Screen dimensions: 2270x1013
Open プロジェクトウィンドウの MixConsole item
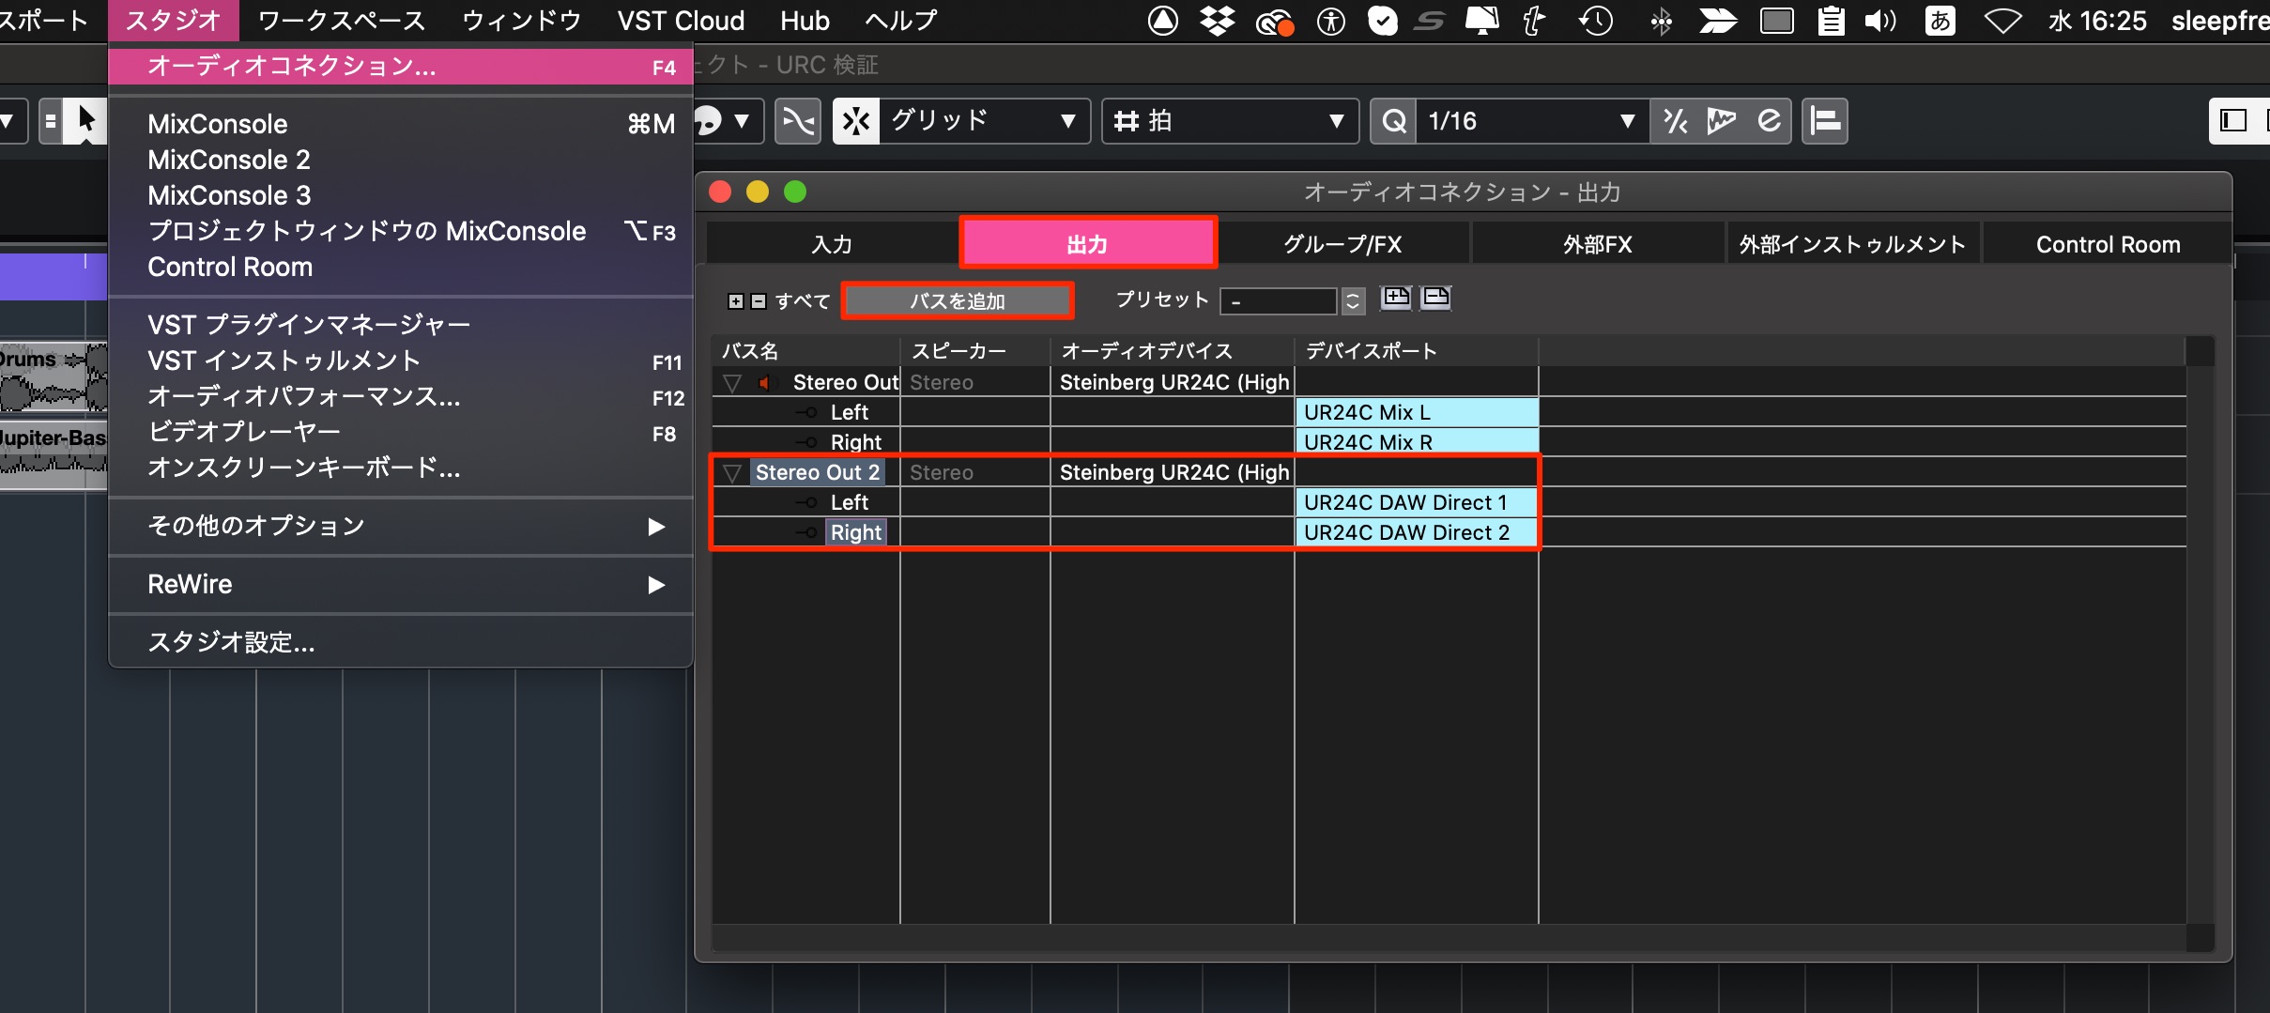[401, 231]
